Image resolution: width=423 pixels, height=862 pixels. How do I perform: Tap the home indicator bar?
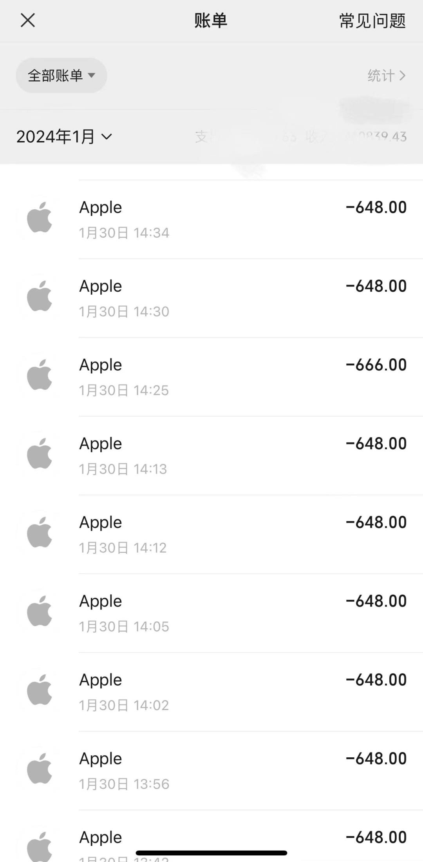pos(211,853)
